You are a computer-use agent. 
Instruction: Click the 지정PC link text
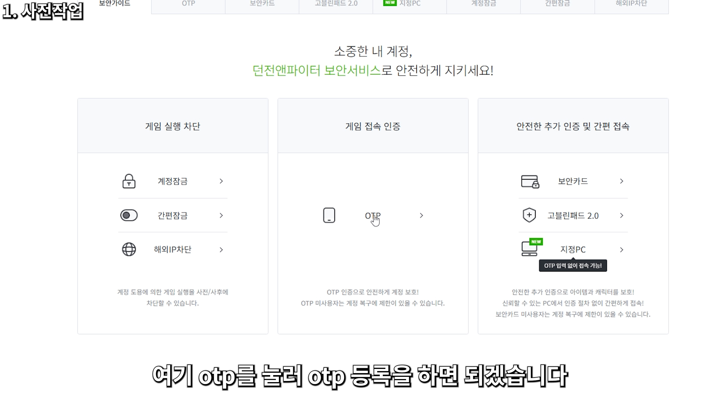tap(573, 249)
